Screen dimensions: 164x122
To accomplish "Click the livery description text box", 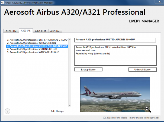I will pos(115,56).
